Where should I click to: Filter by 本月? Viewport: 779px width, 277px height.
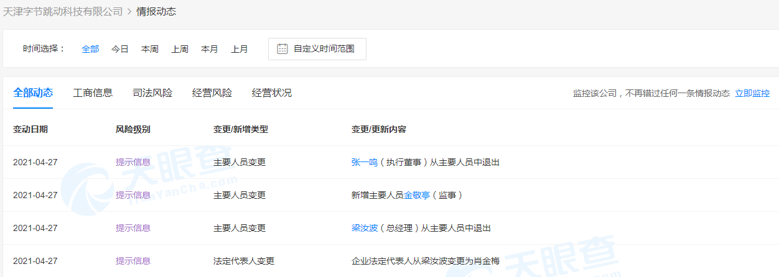tap(210, 49)
